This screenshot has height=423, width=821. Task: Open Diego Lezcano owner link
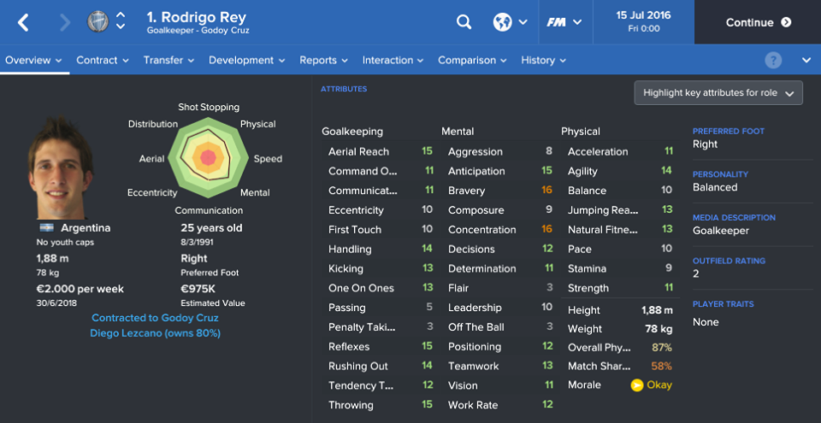pos(155,333)
